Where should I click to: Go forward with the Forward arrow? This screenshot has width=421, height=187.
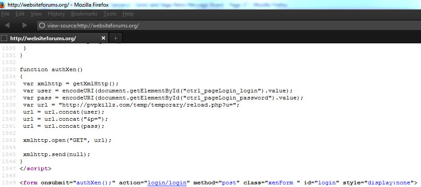(x=25, y=25)
